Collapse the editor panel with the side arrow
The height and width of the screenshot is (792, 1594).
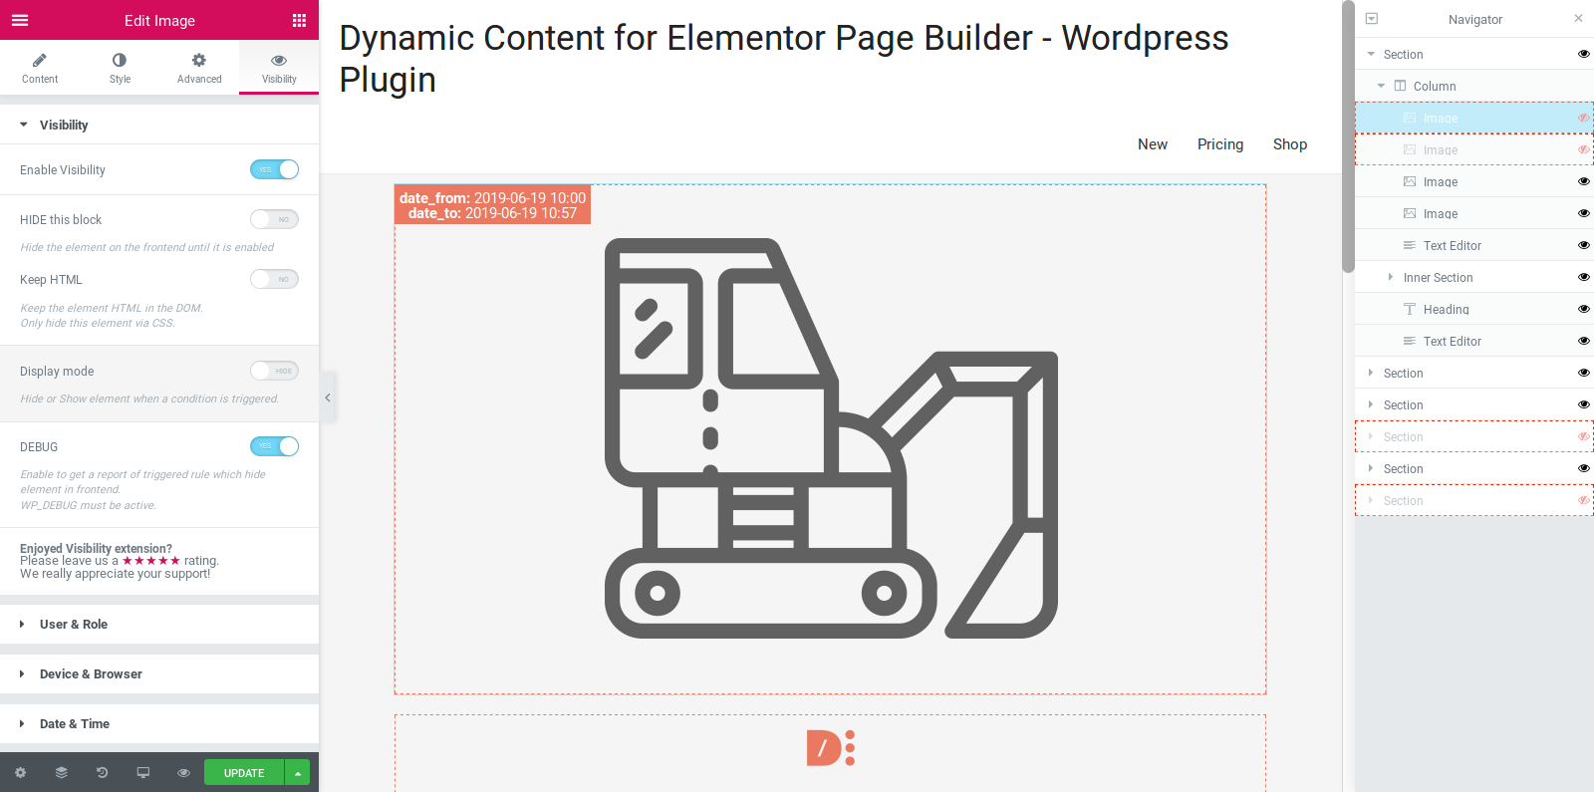328,397
